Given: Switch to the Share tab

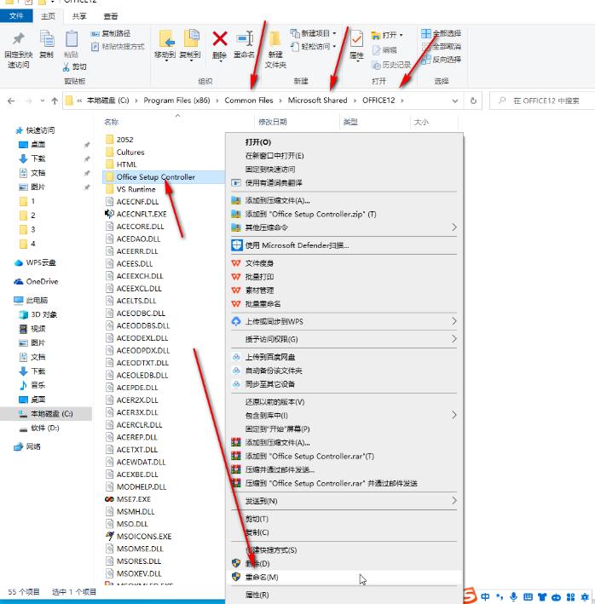Looking at the screenshot, I should (x=79, y=16).
